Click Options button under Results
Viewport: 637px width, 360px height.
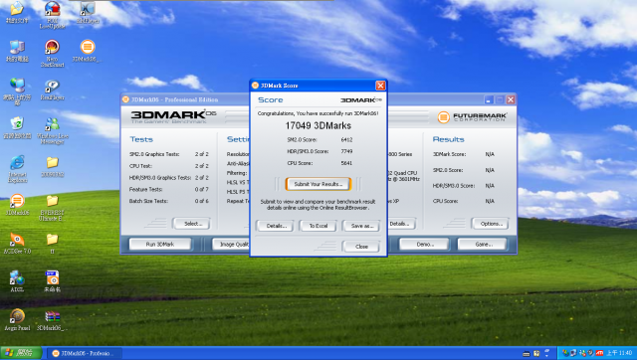[491, 224]
